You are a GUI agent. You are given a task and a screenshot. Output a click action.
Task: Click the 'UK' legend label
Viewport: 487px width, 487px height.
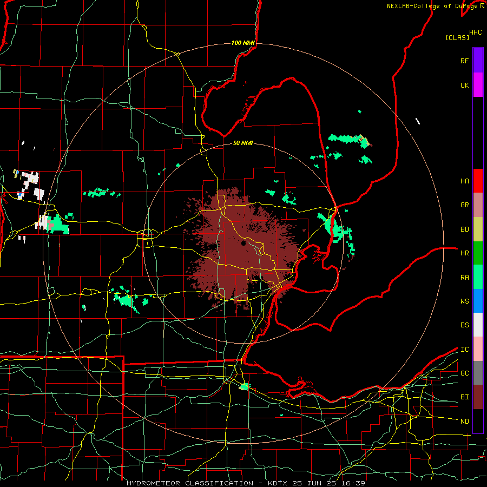click(464, 85)
